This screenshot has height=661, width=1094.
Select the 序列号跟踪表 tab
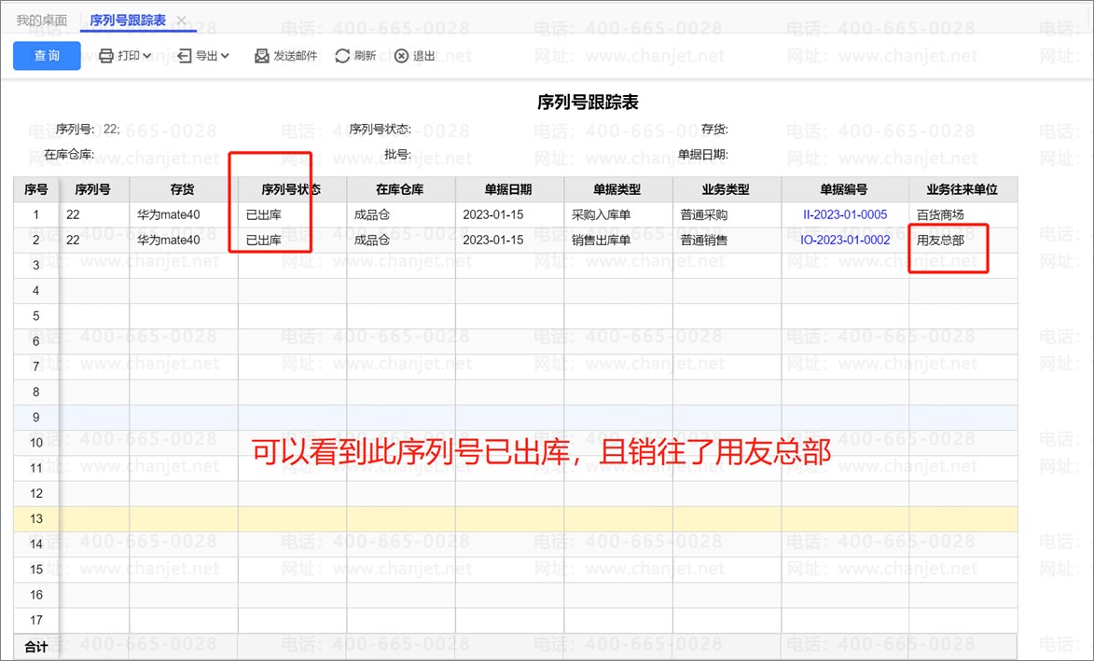coord(128,21)
